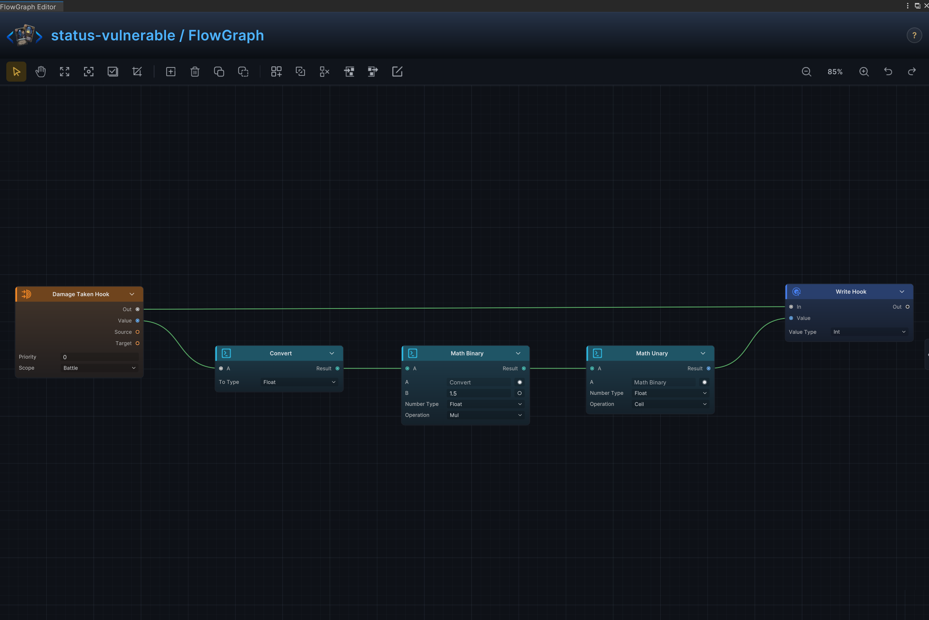Click Damage Taken Hook Target port
929x620 pixels.
pyautogui.click(x=138, y=343)
